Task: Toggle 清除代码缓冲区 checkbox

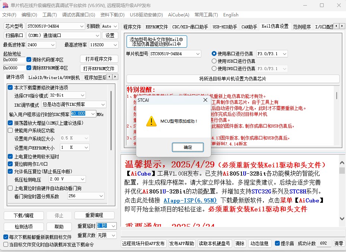Action: point(29,60)
